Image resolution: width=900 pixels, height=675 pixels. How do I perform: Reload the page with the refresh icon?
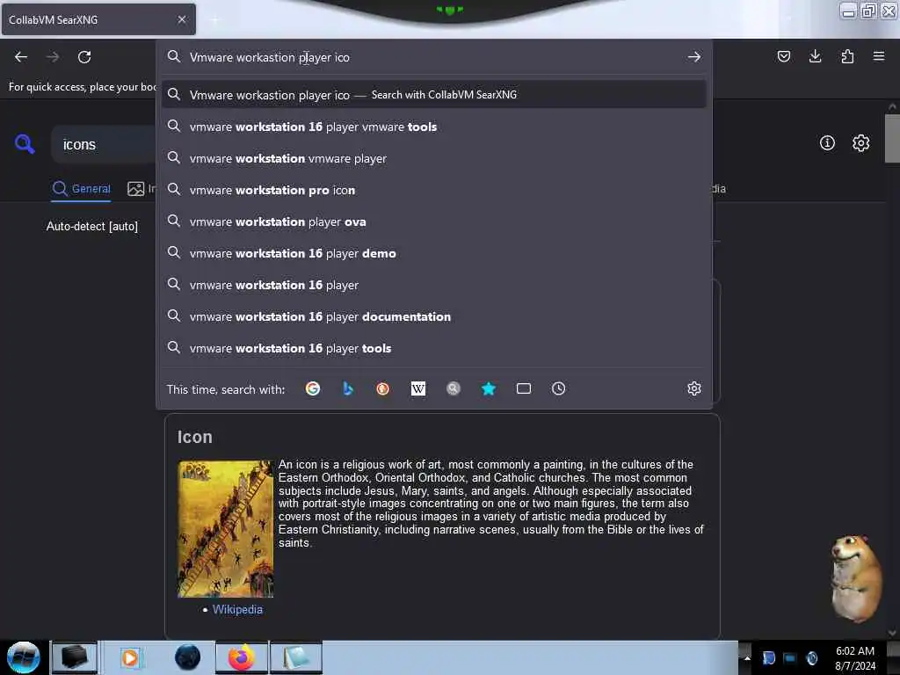(x=84, y=57)
